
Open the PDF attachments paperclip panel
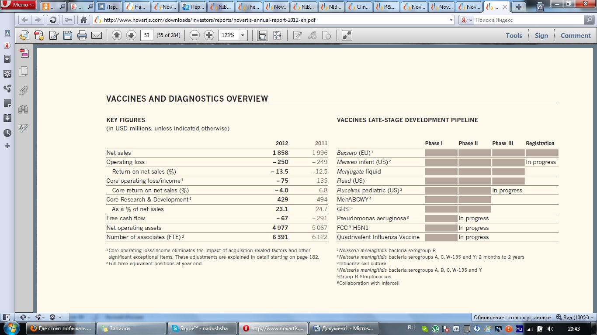24,90
